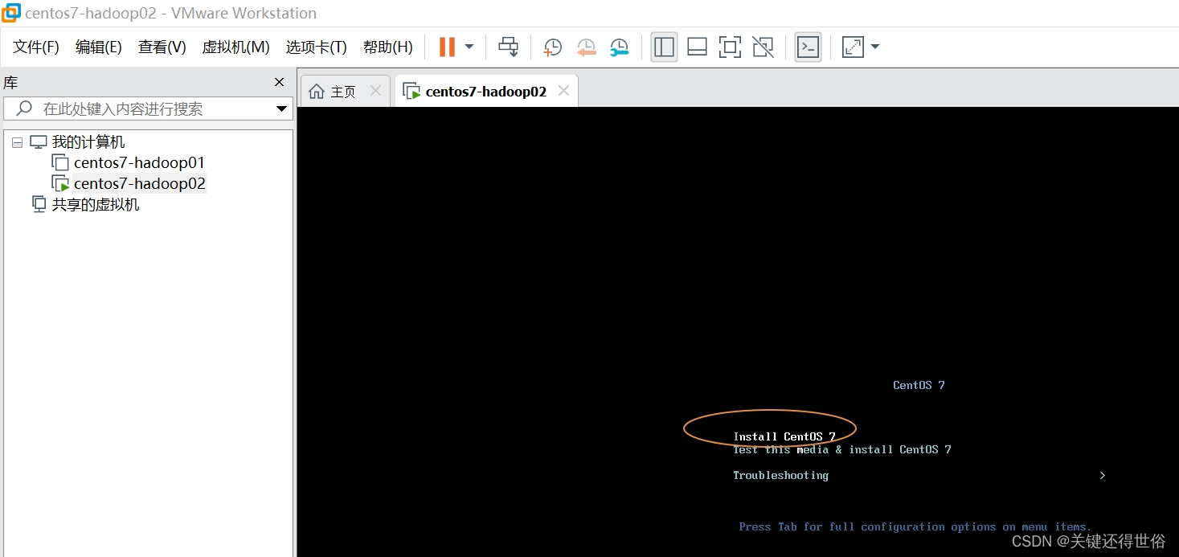Collapse the 我的计算机 tree node
This screenshot has width=1179, height=557.
click(17, 142)
